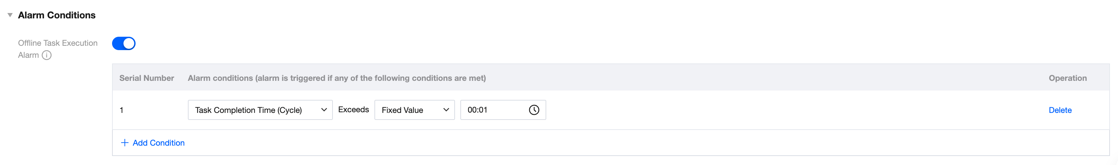The width and height of the screenshot is (1118, 165).
Task: Click the empty area of condition row 1
Action: (x=781, y=110)
